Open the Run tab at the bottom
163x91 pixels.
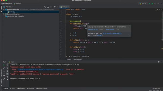pyautogui.click(x=6, y=88)
